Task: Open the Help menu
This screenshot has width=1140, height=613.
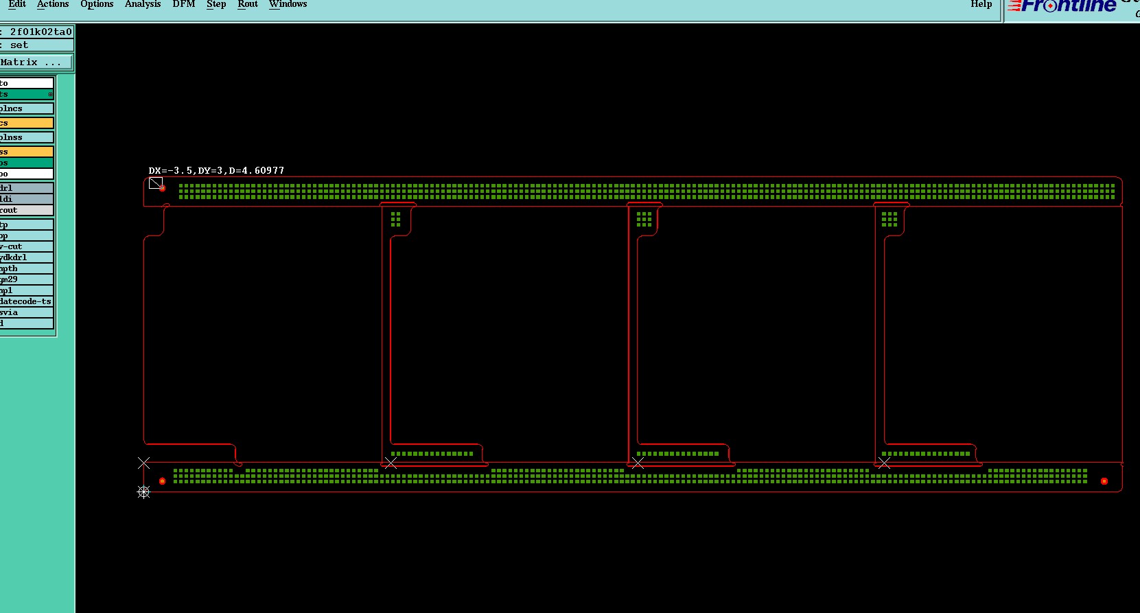Action: pos(981,4)
